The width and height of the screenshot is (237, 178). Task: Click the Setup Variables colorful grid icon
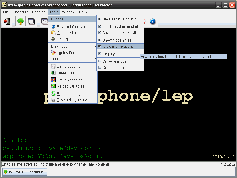tap(53, 80)
